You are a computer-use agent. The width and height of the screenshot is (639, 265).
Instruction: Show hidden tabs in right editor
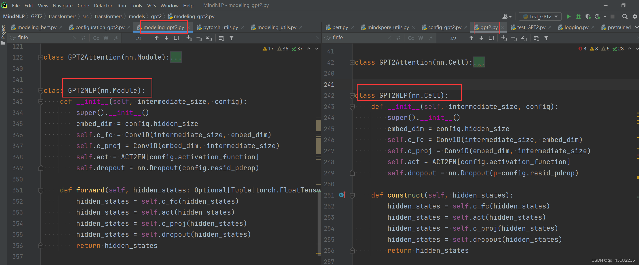point(636,27)
